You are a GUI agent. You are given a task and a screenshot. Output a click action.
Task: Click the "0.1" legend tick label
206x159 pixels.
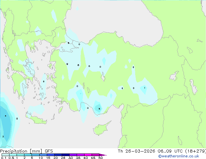pyautogui.click(x=4, y=158)
